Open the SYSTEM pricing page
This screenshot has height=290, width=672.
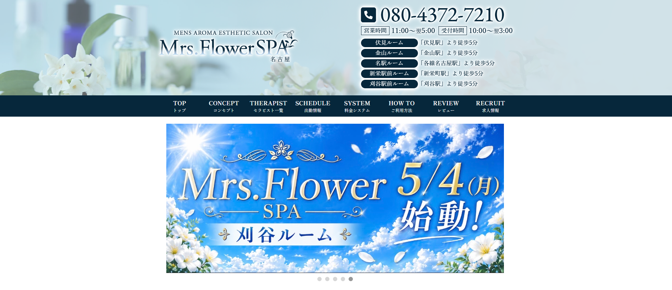click(x=357, y=106)
